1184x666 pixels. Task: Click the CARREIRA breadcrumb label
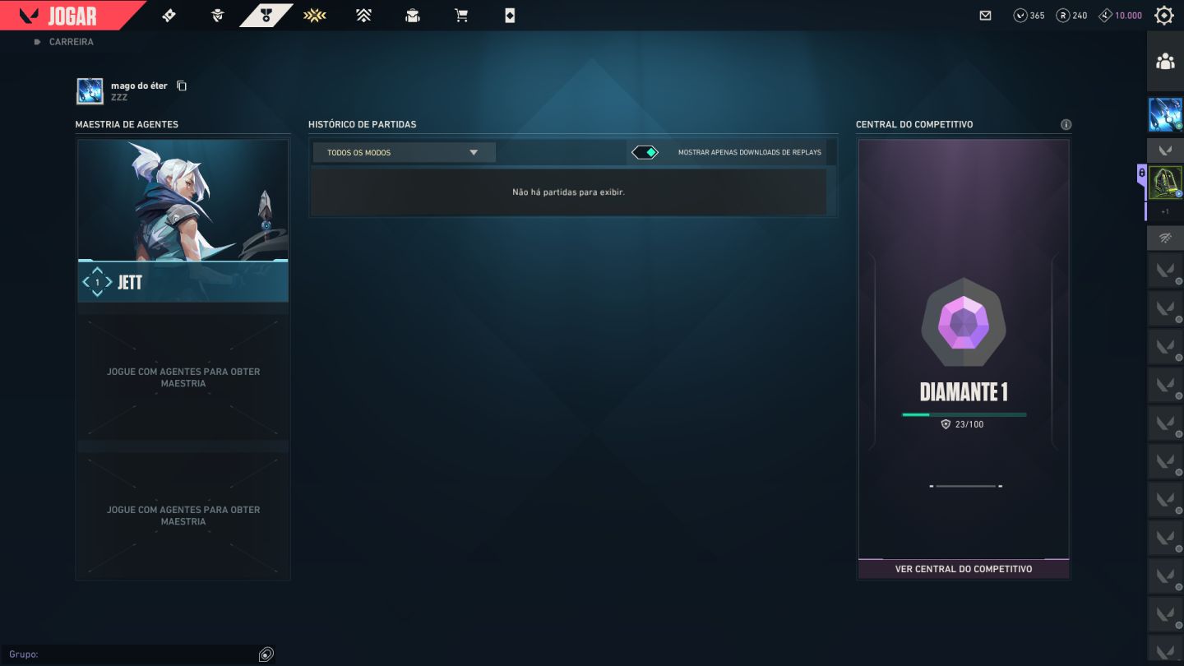click(x=72, y=42)
